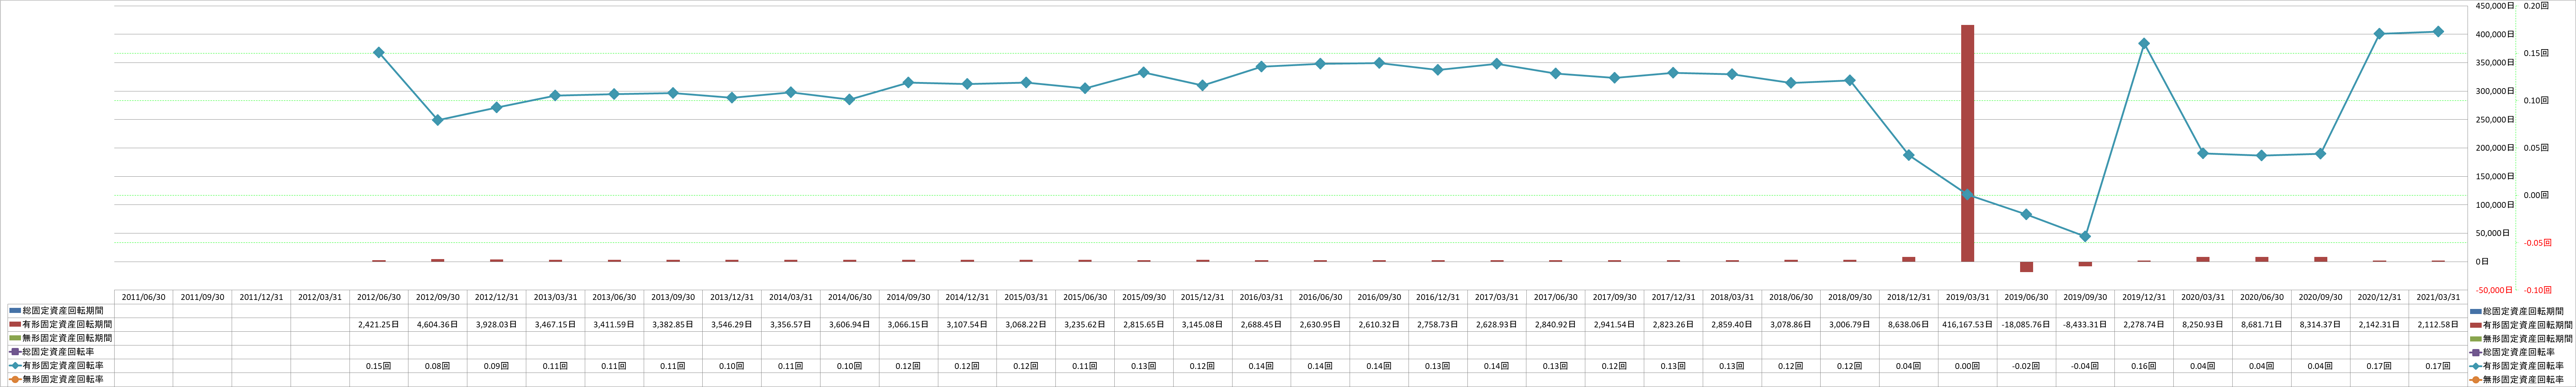The width and height of the screenshot is (2576, 387).
Task: Click the 0.17回 cell under 2021/03/31
Action: (2438, 366)
